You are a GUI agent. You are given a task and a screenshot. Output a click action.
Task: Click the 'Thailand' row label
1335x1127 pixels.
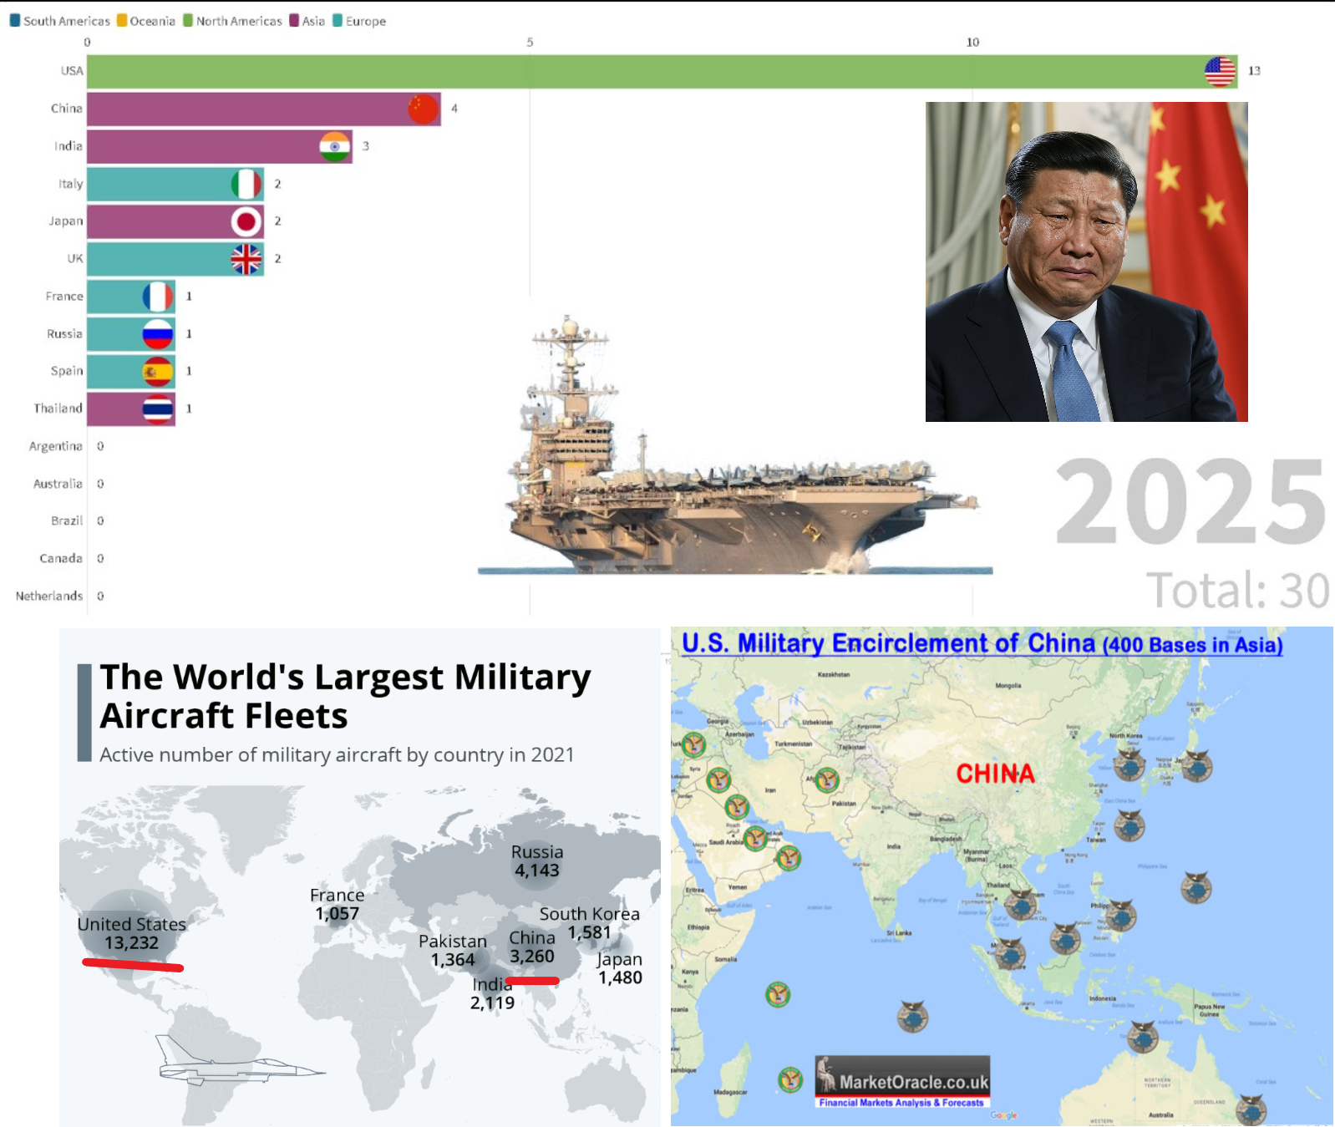tap(58, 409)
